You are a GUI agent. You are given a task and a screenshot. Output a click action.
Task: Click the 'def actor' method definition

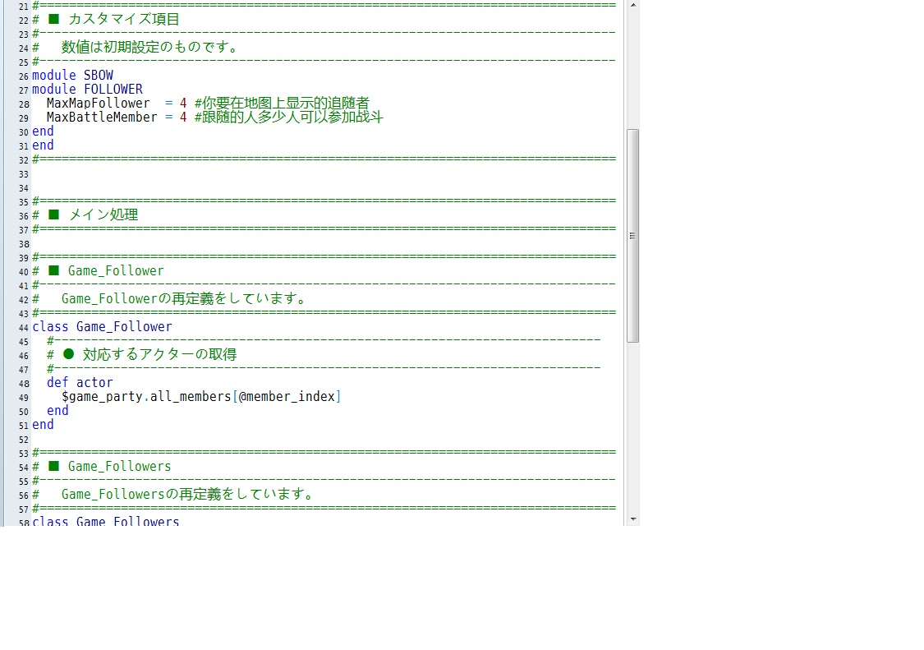tap(80, 383)
